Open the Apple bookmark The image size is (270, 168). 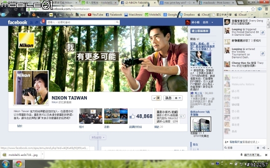tap(67, 15)
